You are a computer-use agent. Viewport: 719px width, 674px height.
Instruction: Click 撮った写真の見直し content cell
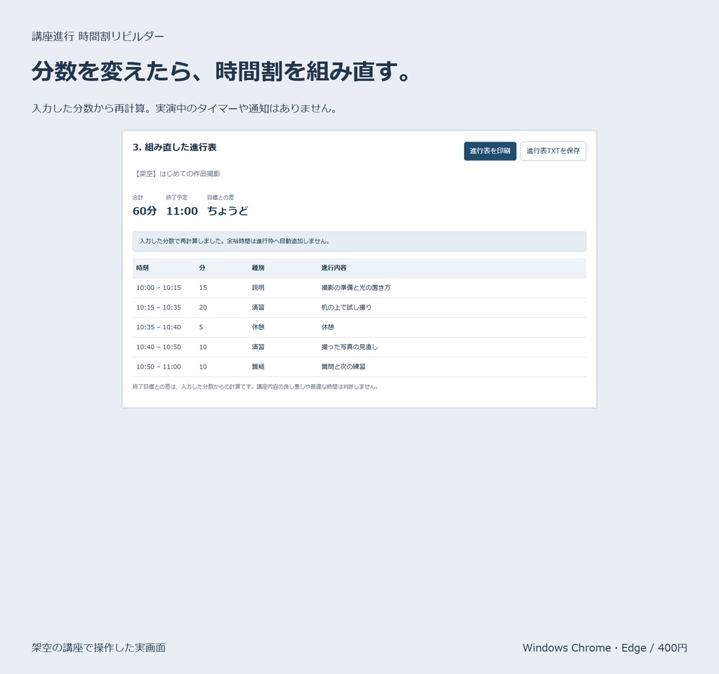[x=350, y=347]
